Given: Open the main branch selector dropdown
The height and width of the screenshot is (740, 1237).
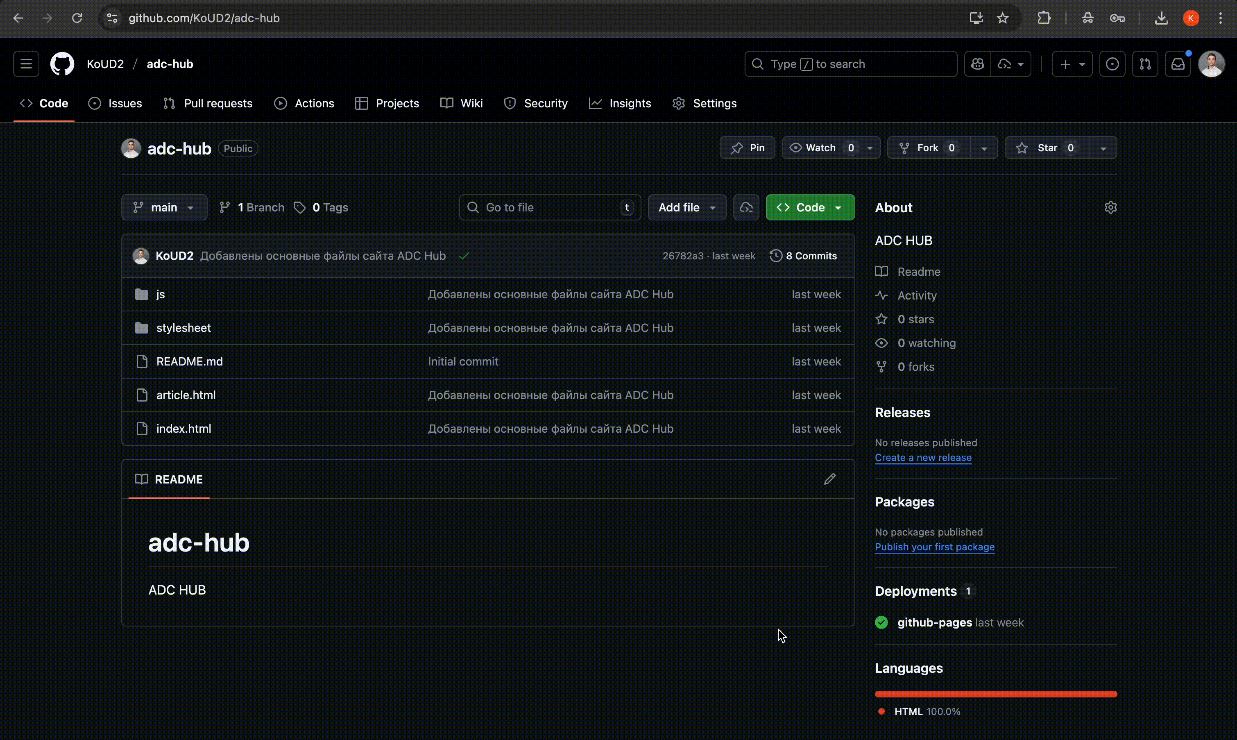Looking at the screenshot, I should 164,207.
